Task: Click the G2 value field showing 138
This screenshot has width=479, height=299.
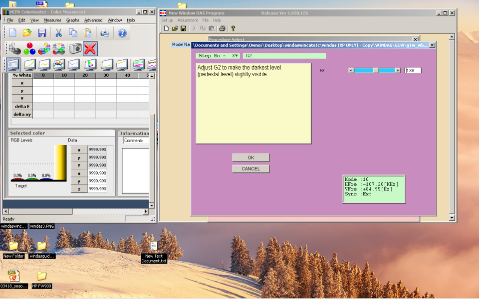Action: (413, 71)
